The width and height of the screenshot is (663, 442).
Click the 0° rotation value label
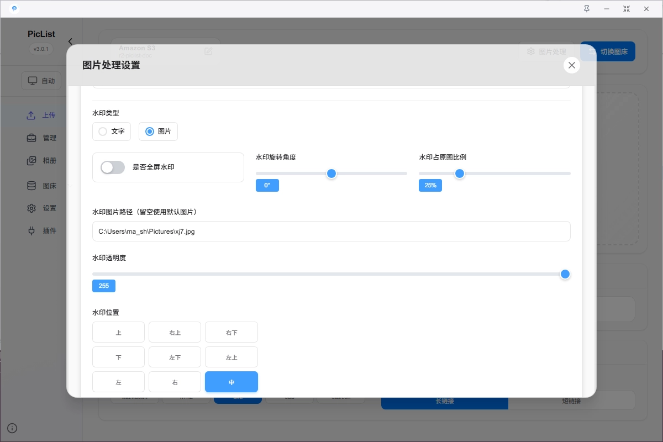coord(267,186)
